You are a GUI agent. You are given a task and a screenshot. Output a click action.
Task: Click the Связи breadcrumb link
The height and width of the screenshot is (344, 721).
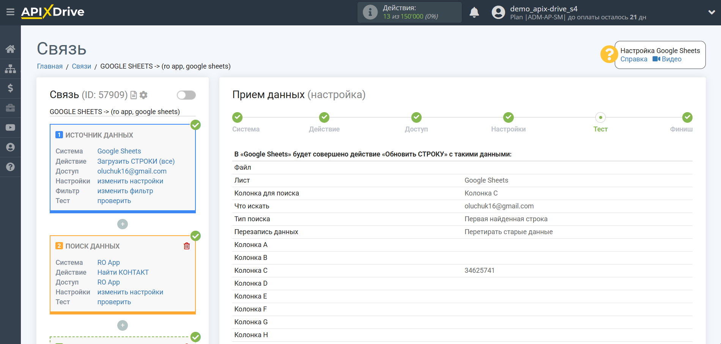coord(81,66)
